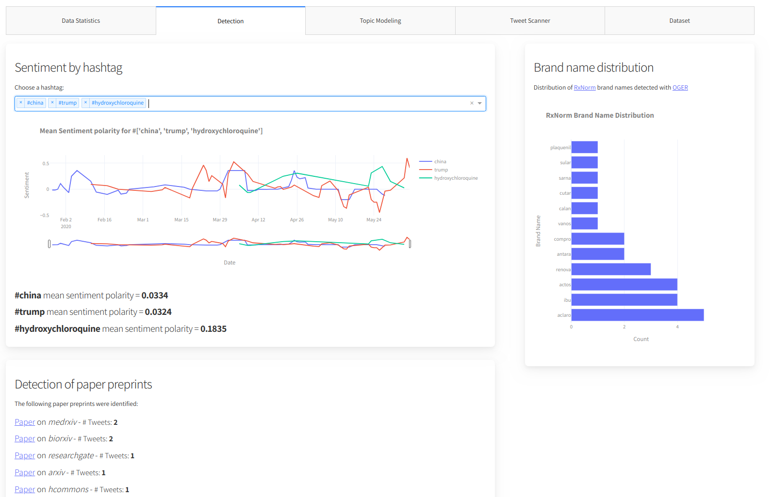Open the RxNorm link
772x497 pixels.
click(584, 88)
